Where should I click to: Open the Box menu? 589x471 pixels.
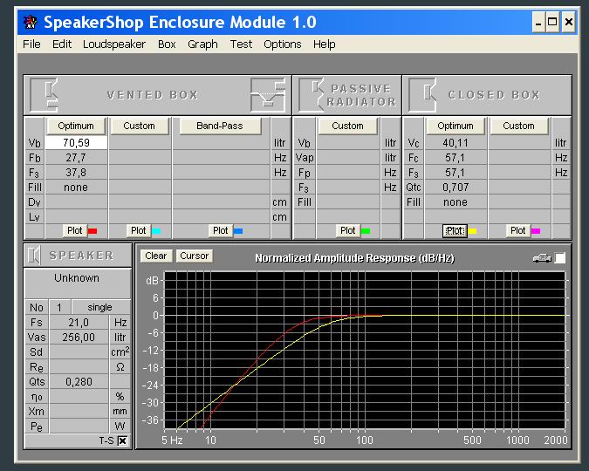tap(167, 44)
